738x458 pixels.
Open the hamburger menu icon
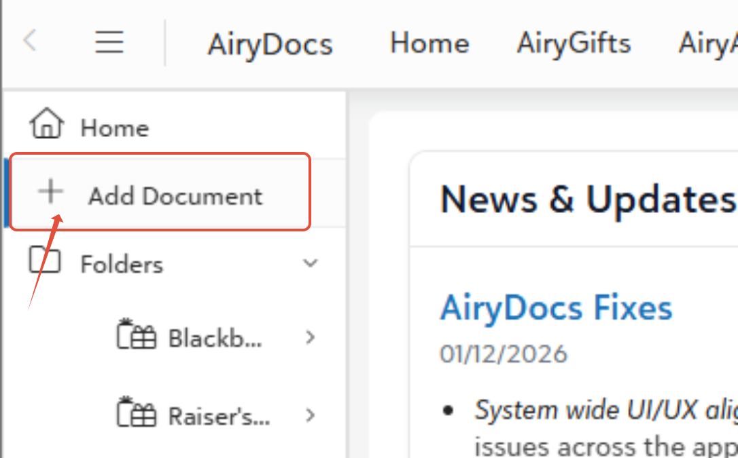[x=109, y=42]
